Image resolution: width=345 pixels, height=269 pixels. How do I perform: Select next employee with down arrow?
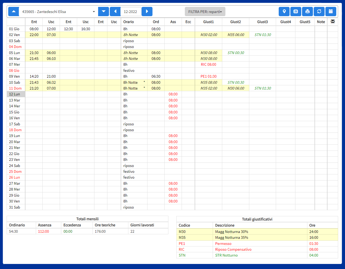tap(103, 12)
